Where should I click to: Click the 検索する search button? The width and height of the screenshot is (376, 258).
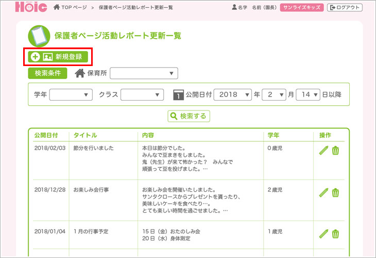[x=189, y=116]
